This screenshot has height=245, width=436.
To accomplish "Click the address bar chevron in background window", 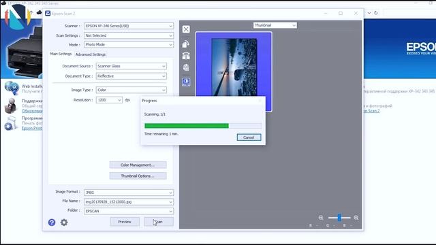I will [x=369, y=13].
